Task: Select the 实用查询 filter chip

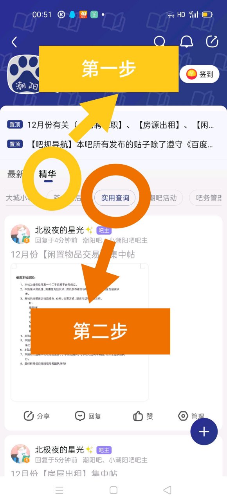Action: pyautogui.click(x=115, y=198)
